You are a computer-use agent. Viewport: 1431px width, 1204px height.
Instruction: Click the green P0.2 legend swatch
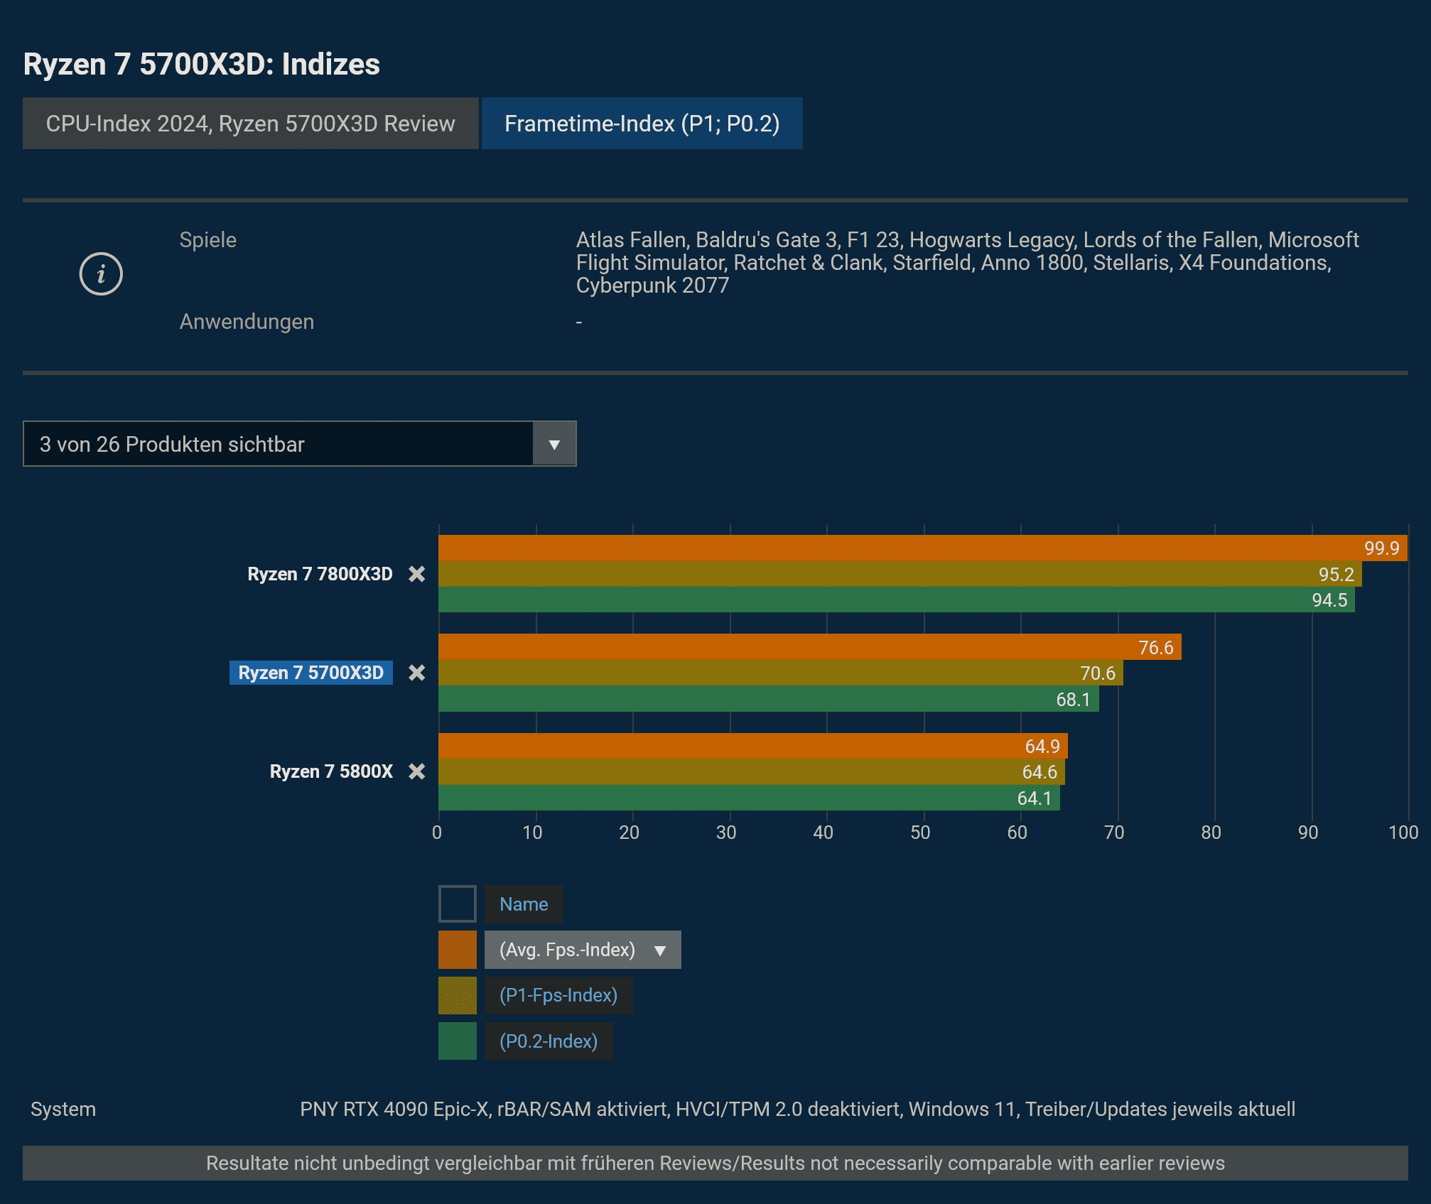point(458,1041)
